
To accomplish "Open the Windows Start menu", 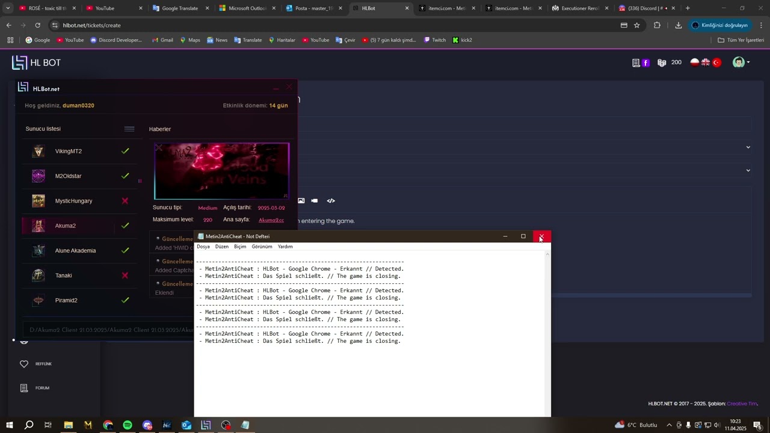I will 10,425.
